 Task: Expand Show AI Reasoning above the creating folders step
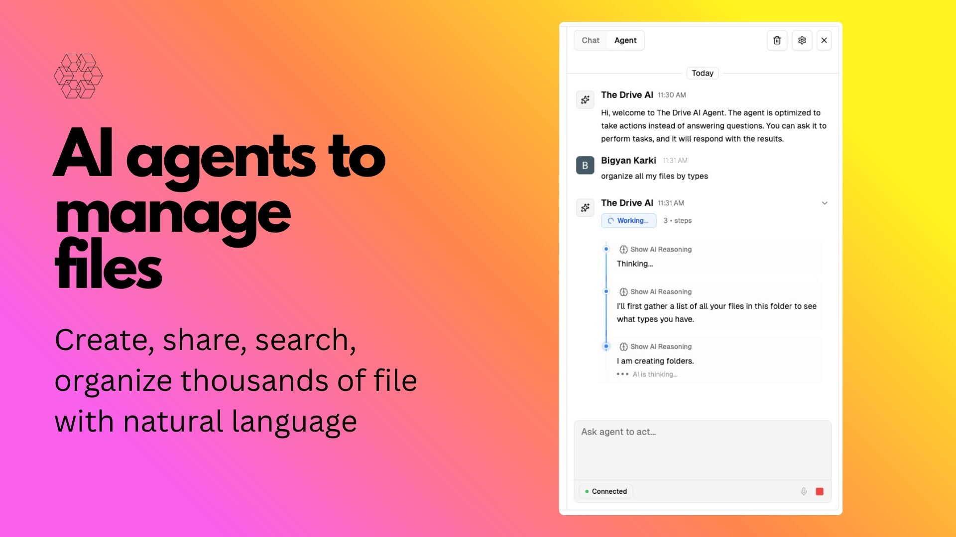tap(655, 347)
